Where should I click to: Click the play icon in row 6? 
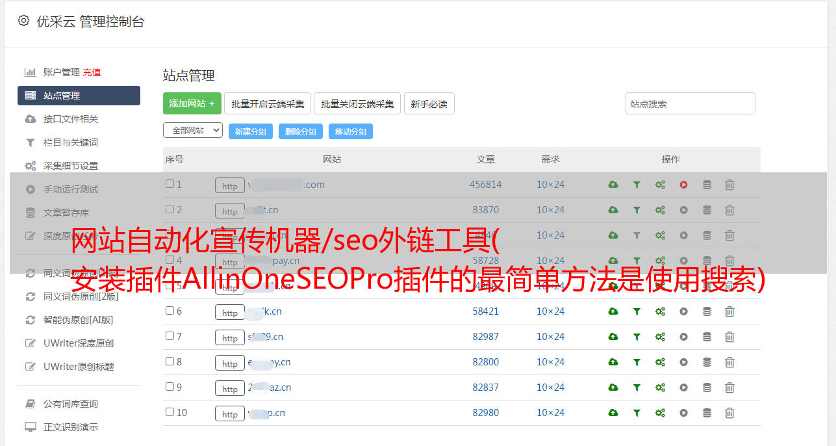point(683,311)
